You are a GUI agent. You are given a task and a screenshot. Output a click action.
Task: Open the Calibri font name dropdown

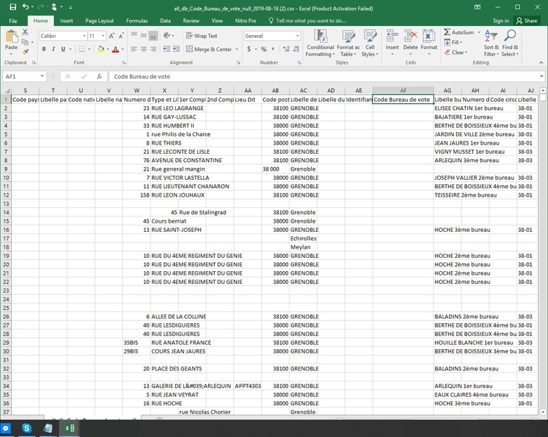83,36
